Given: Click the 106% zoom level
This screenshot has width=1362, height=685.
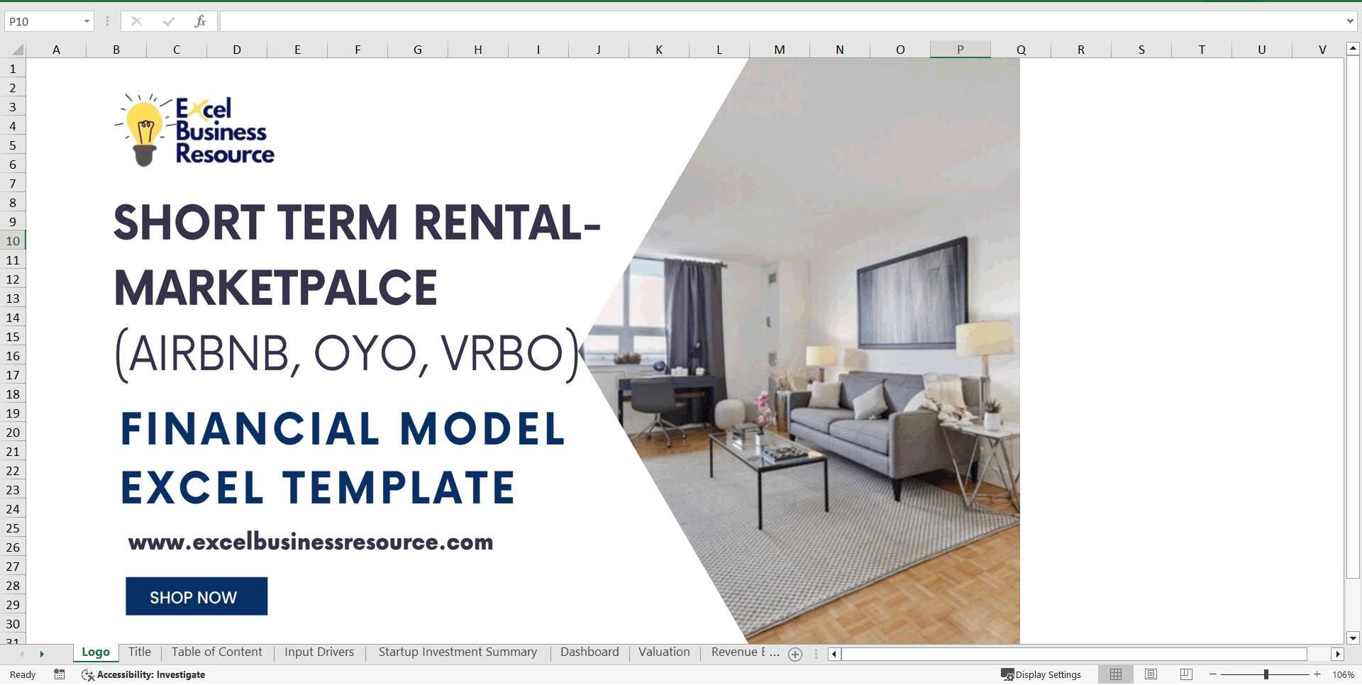Looking at the screenshot, I should (x=1343, y=674).
